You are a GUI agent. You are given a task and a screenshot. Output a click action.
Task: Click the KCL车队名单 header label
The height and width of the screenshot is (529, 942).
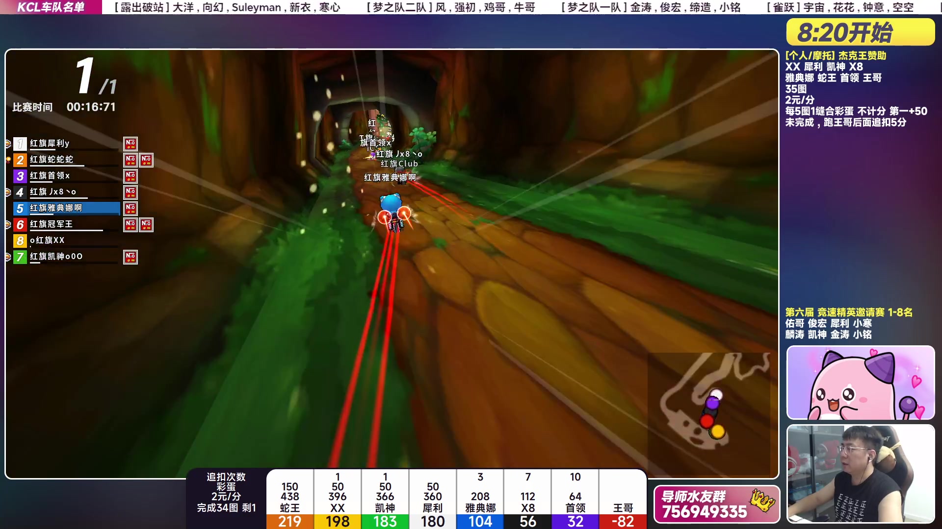pyautogui.click(x=51, y=7)
